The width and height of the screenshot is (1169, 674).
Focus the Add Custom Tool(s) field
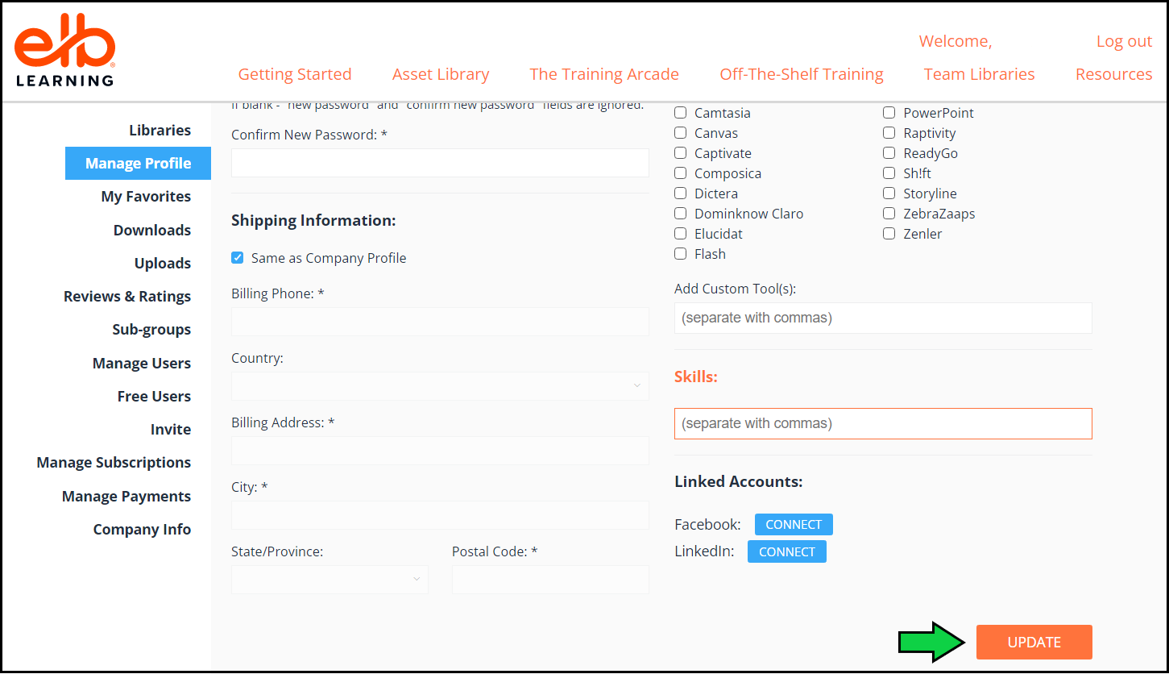pyautogui.click(x=882, y=318)
